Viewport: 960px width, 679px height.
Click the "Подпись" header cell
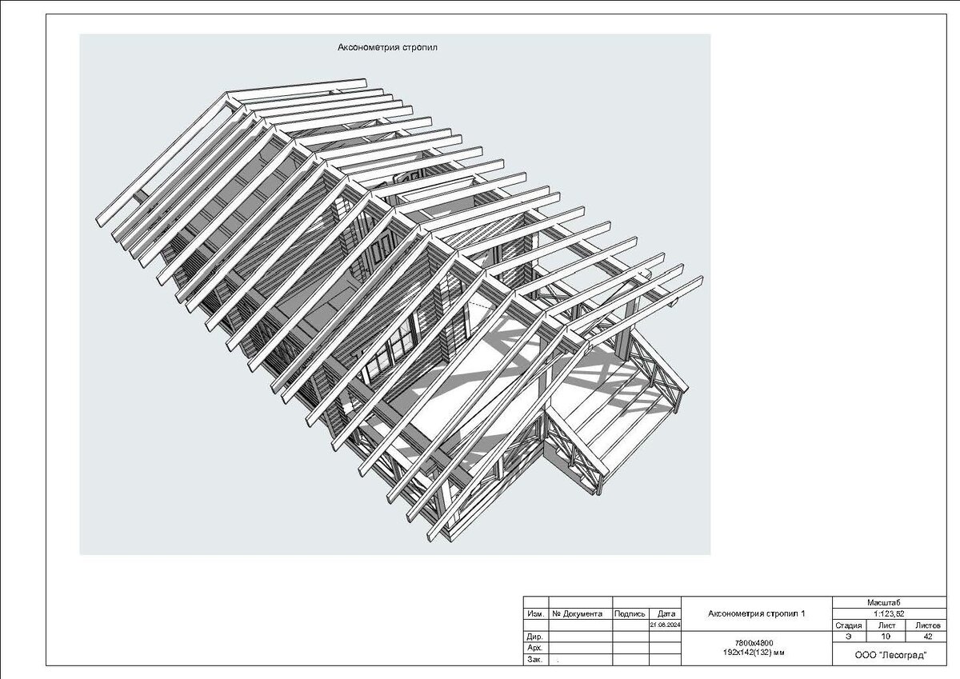630,614
